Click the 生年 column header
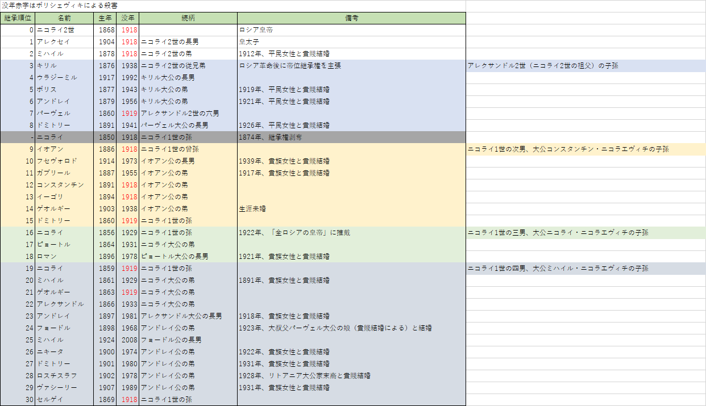The width and height of the screenshot is (706, 406). coord(105,18)
